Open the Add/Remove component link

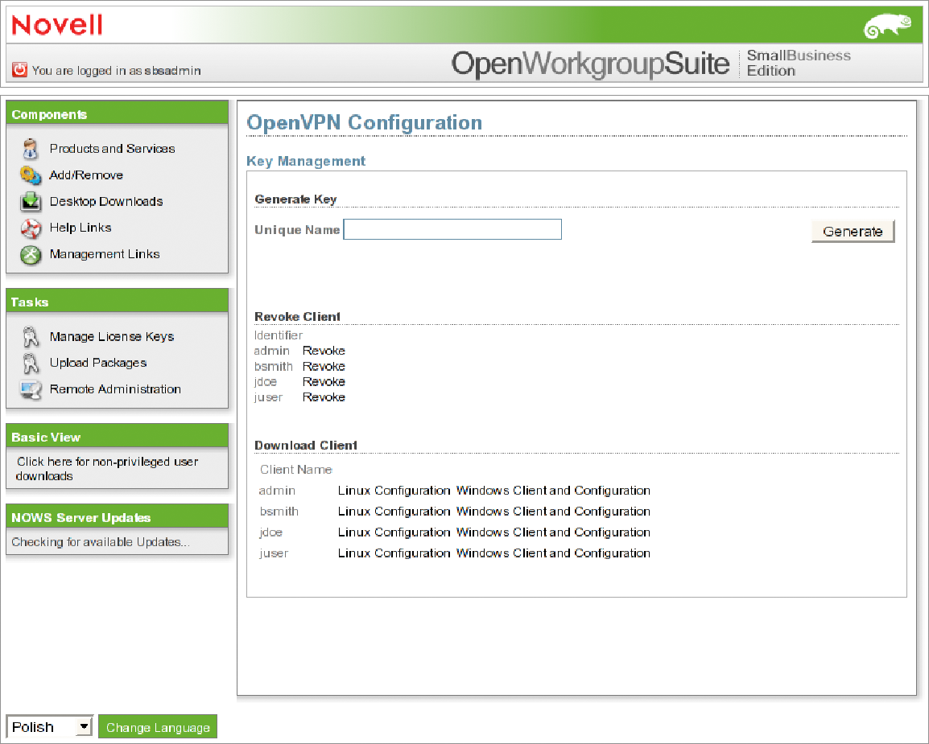(x=86, y=175)
